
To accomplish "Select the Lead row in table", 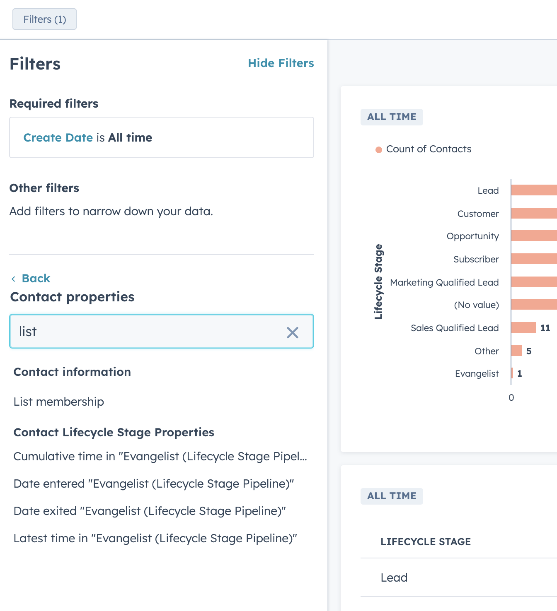I will (x=394, y=577).
